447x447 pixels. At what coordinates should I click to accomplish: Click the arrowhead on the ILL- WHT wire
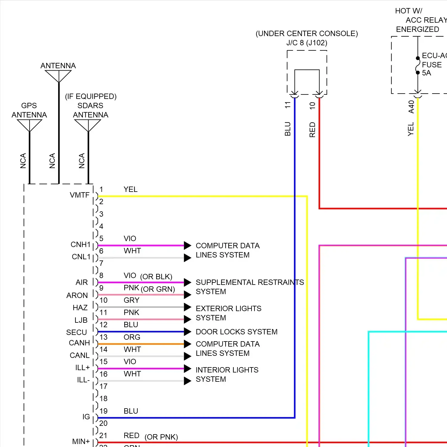pos(187,381)
